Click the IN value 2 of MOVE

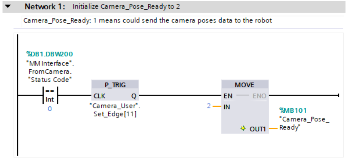click(209, 106)
